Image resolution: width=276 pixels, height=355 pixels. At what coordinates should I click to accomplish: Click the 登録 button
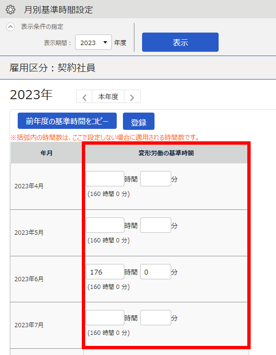tap(139, 122)
